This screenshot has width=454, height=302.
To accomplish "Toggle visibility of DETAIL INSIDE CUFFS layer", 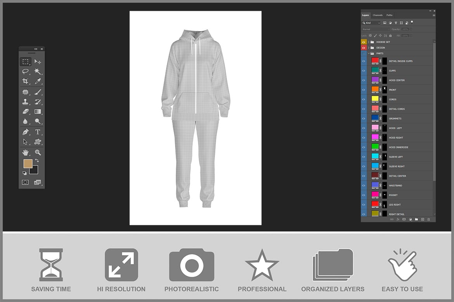I will [364, 61].
